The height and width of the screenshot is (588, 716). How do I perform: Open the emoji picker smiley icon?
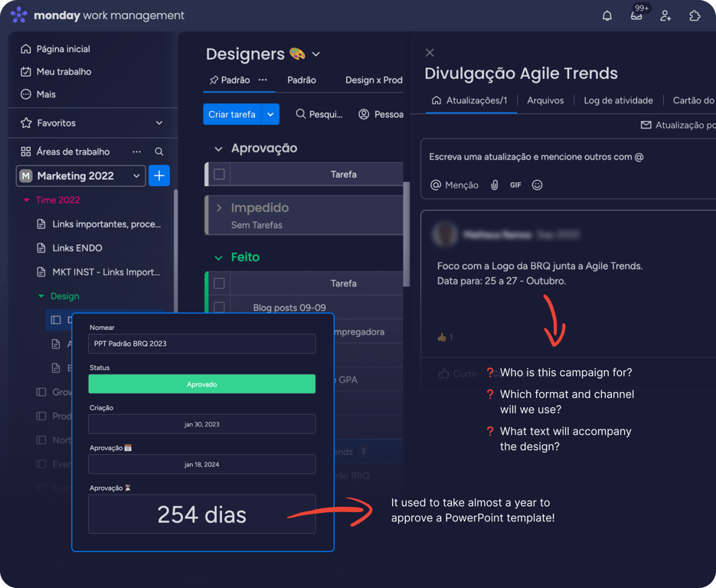(537, 185)
